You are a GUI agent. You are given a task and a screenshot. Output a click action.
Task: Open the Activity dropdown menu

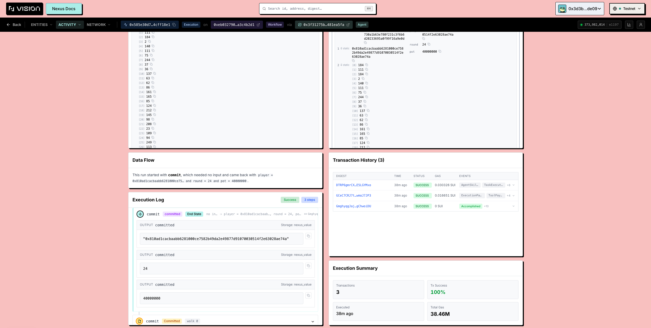(x=70, y=25)
